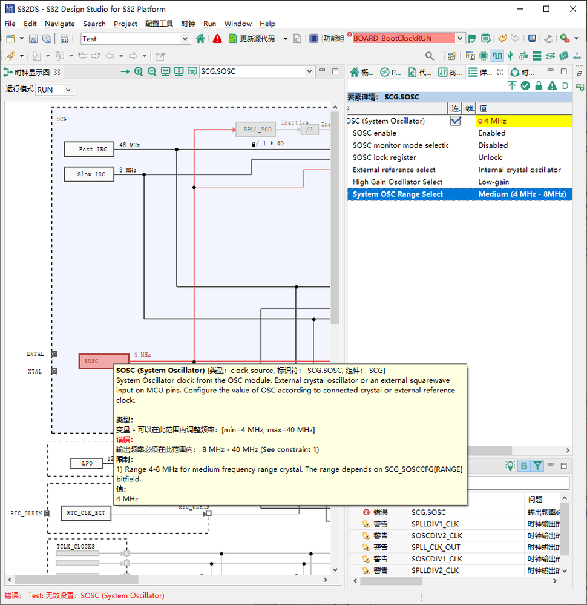Open the BOARD_BootClockRUN functional group dropdown
Viewport: 587px width, 605px height.
pyautogui.click(x=460, y=38)
